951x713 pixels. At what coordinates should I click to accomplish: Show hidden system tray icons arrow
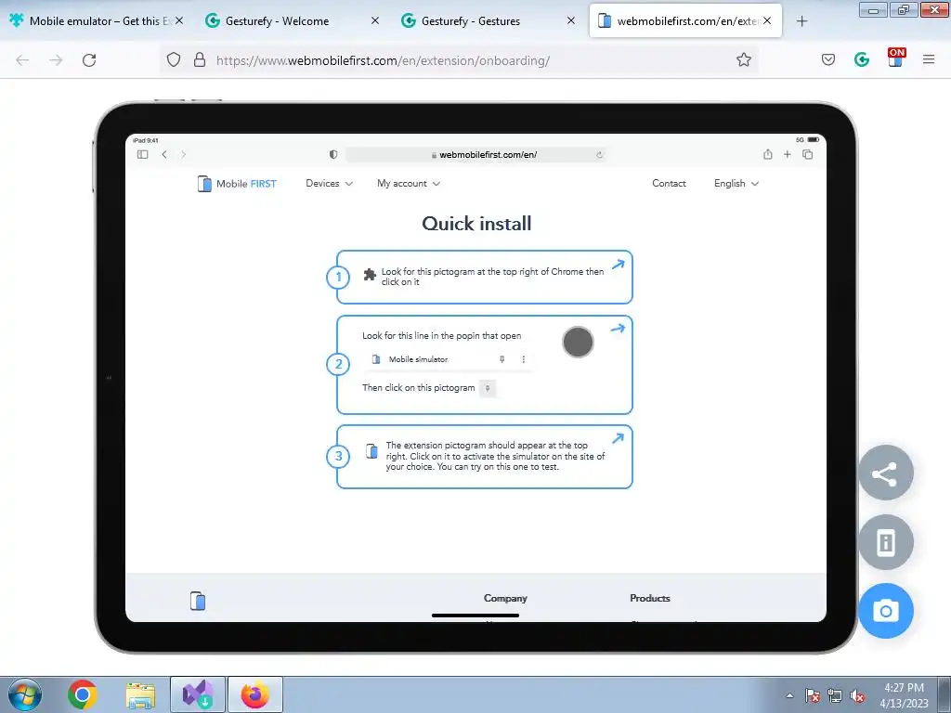789,695
